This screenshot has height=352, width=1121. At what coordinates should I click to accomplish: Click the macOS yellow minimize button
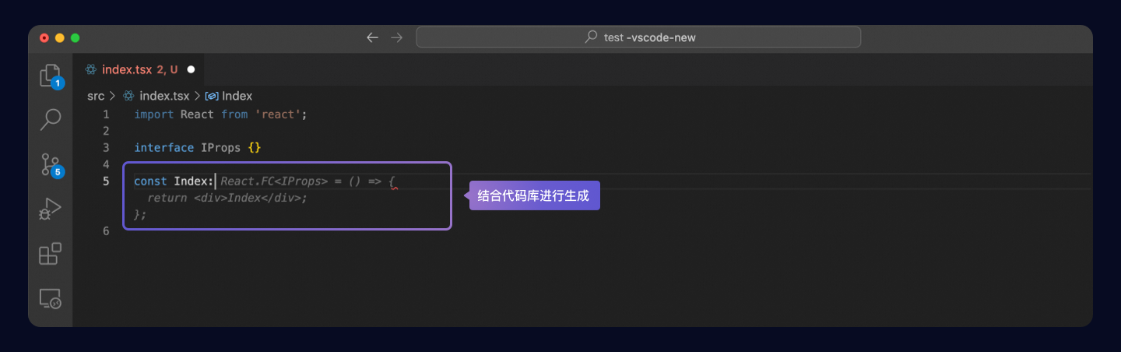(60, 37)
